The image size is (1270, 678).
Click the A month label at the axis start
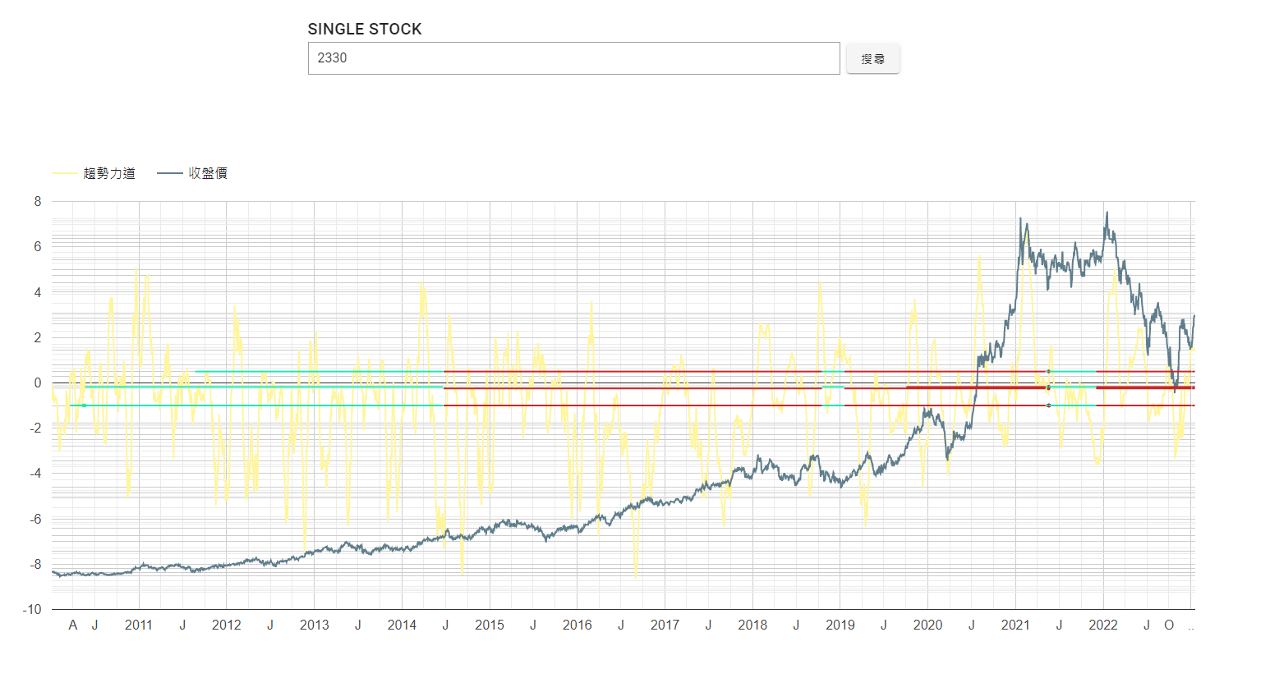point(73,625)
